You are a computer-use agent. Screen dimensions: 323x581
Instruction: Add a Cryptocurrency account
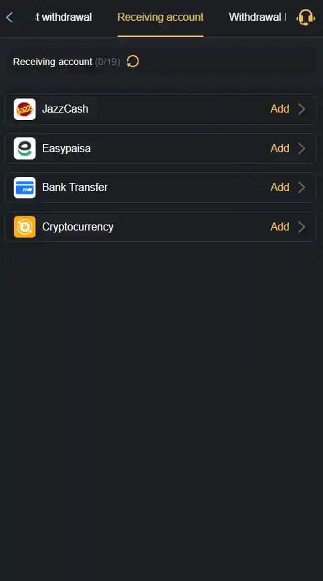[x=280, y=227]
